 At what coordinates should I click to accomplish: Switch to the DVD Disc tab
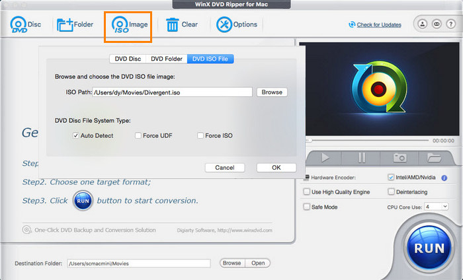click(128, 59)
